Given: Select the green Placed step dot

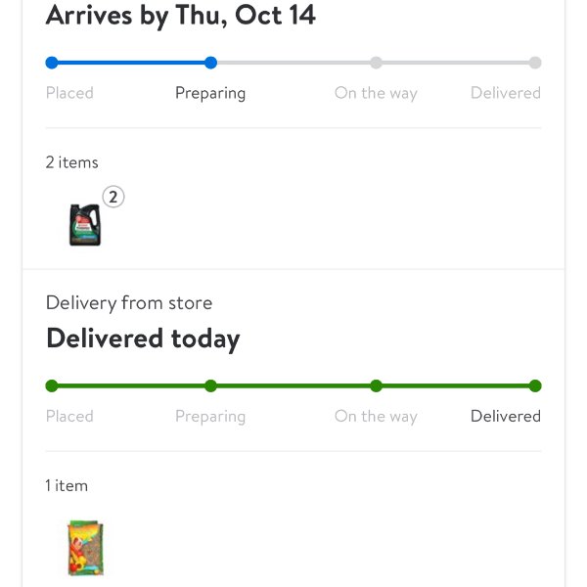Looking at the screenshot, I should pos(52,385).
